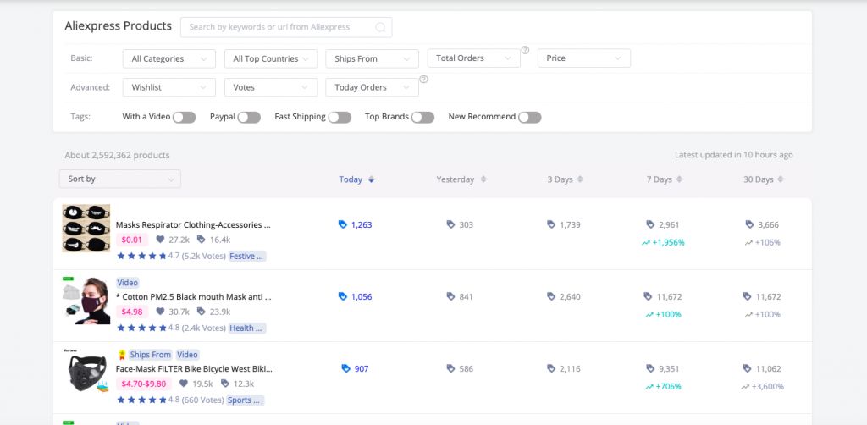Open thumbnail of black printed masks
This screenshot has width=867, height=425.
click(x=86, y=229)
